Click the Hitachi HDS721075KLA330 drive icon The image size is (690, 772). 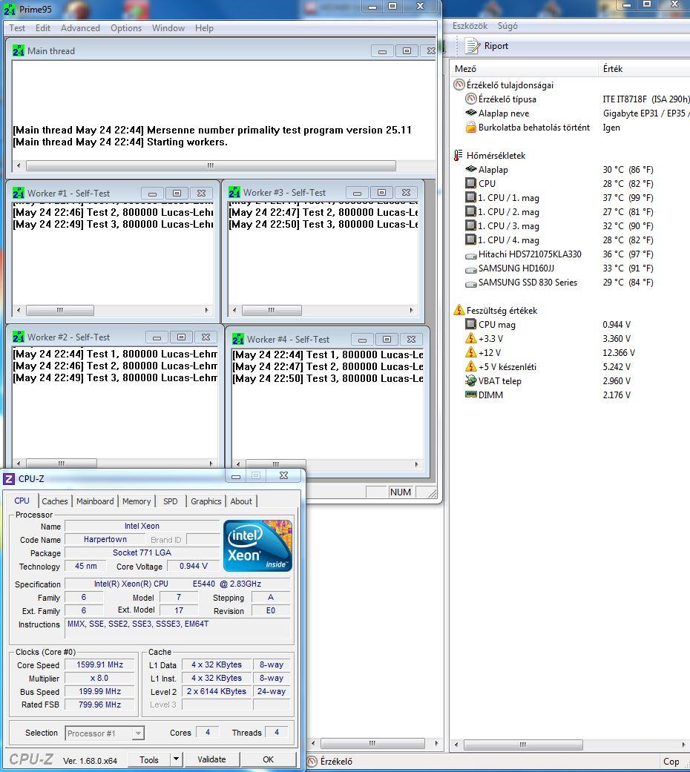pyautogui.click(x=471, y=255)
